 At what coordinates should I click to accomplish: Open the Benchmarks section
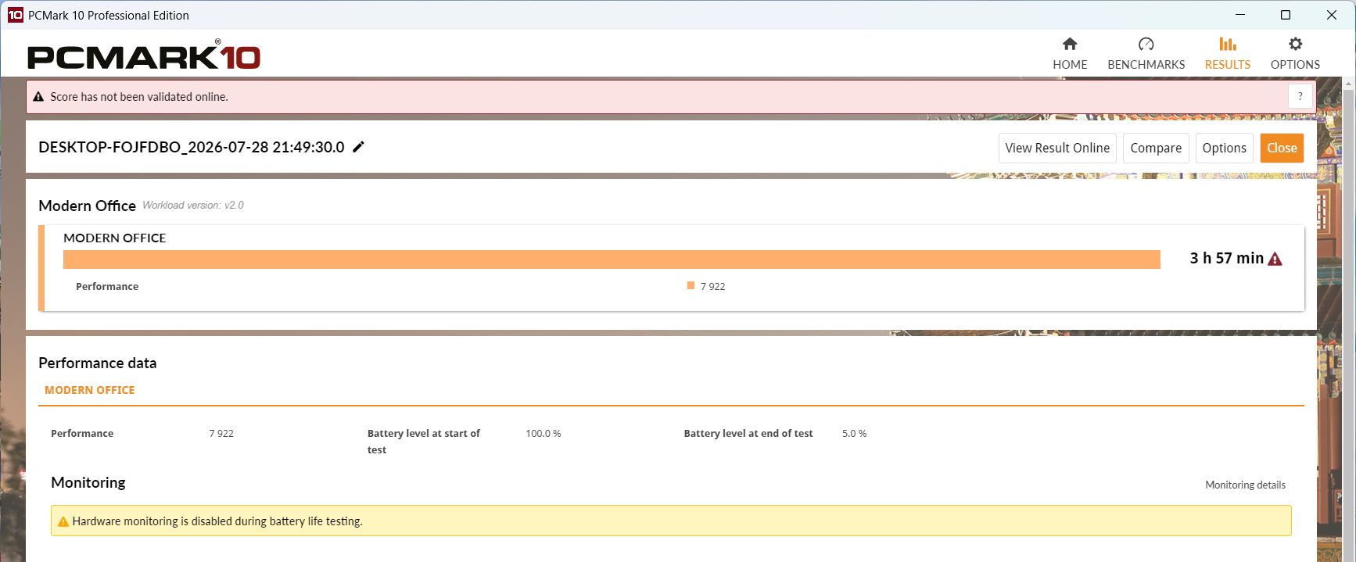click(1146, 53)
